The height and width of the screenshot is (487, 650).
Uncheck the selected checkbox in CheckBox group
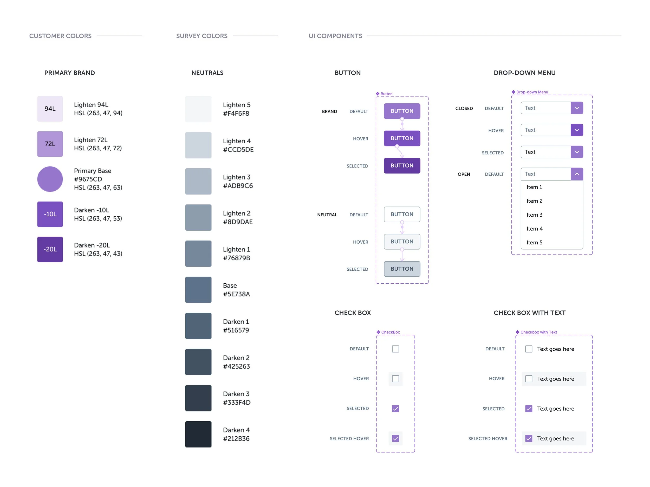coord(395,409)
